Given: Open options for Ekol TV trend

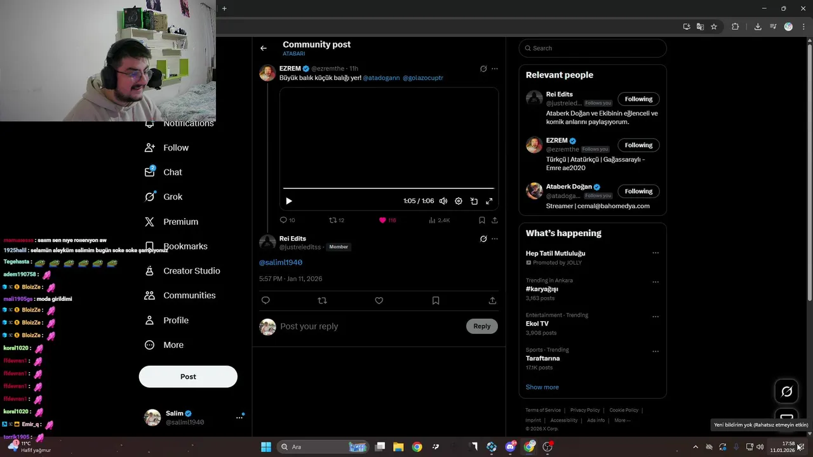Looking at the screenshot, I should (655, 317).
